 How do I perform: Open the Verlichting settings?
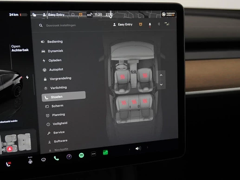tap(56, 88)
